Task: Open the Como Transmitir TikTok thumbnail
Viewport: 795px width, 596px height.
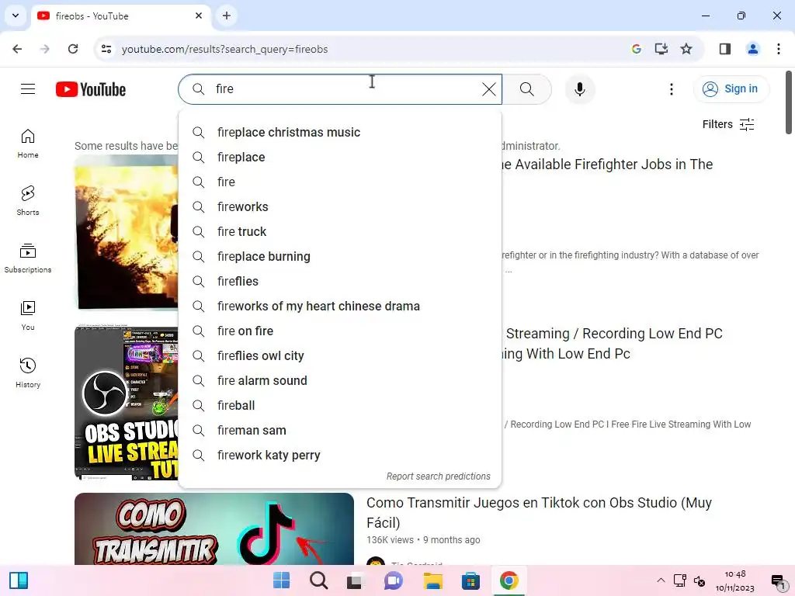Action: [214, 528]
